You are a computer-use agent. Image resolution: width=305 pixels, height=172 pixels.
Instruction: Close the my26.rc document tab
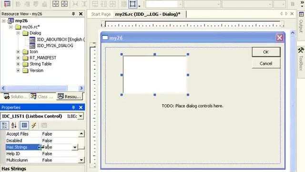tap(292, 14)
